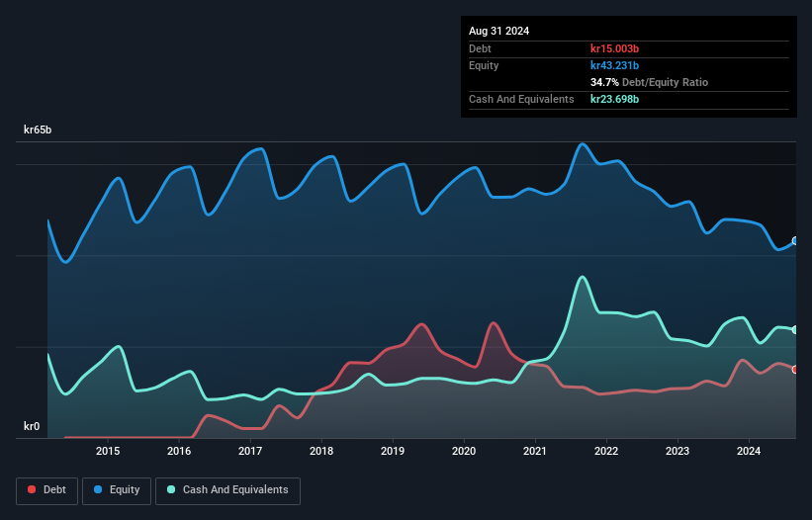Click the Equity label in the tooltip
Image resolution: width=812 pixels, height=520 pixels.
tap(484, 65)
